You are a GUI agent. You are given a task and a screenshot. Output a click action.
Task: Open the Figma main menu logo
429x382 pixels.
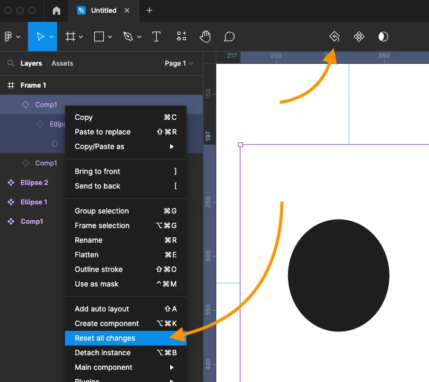(x=9, y=36)
